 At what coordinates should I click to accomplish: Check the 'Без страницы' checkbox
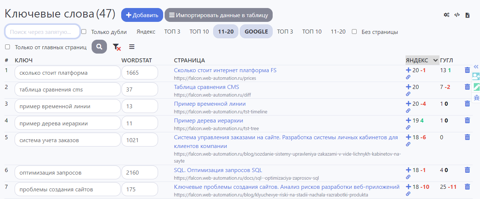coord(354,32)
